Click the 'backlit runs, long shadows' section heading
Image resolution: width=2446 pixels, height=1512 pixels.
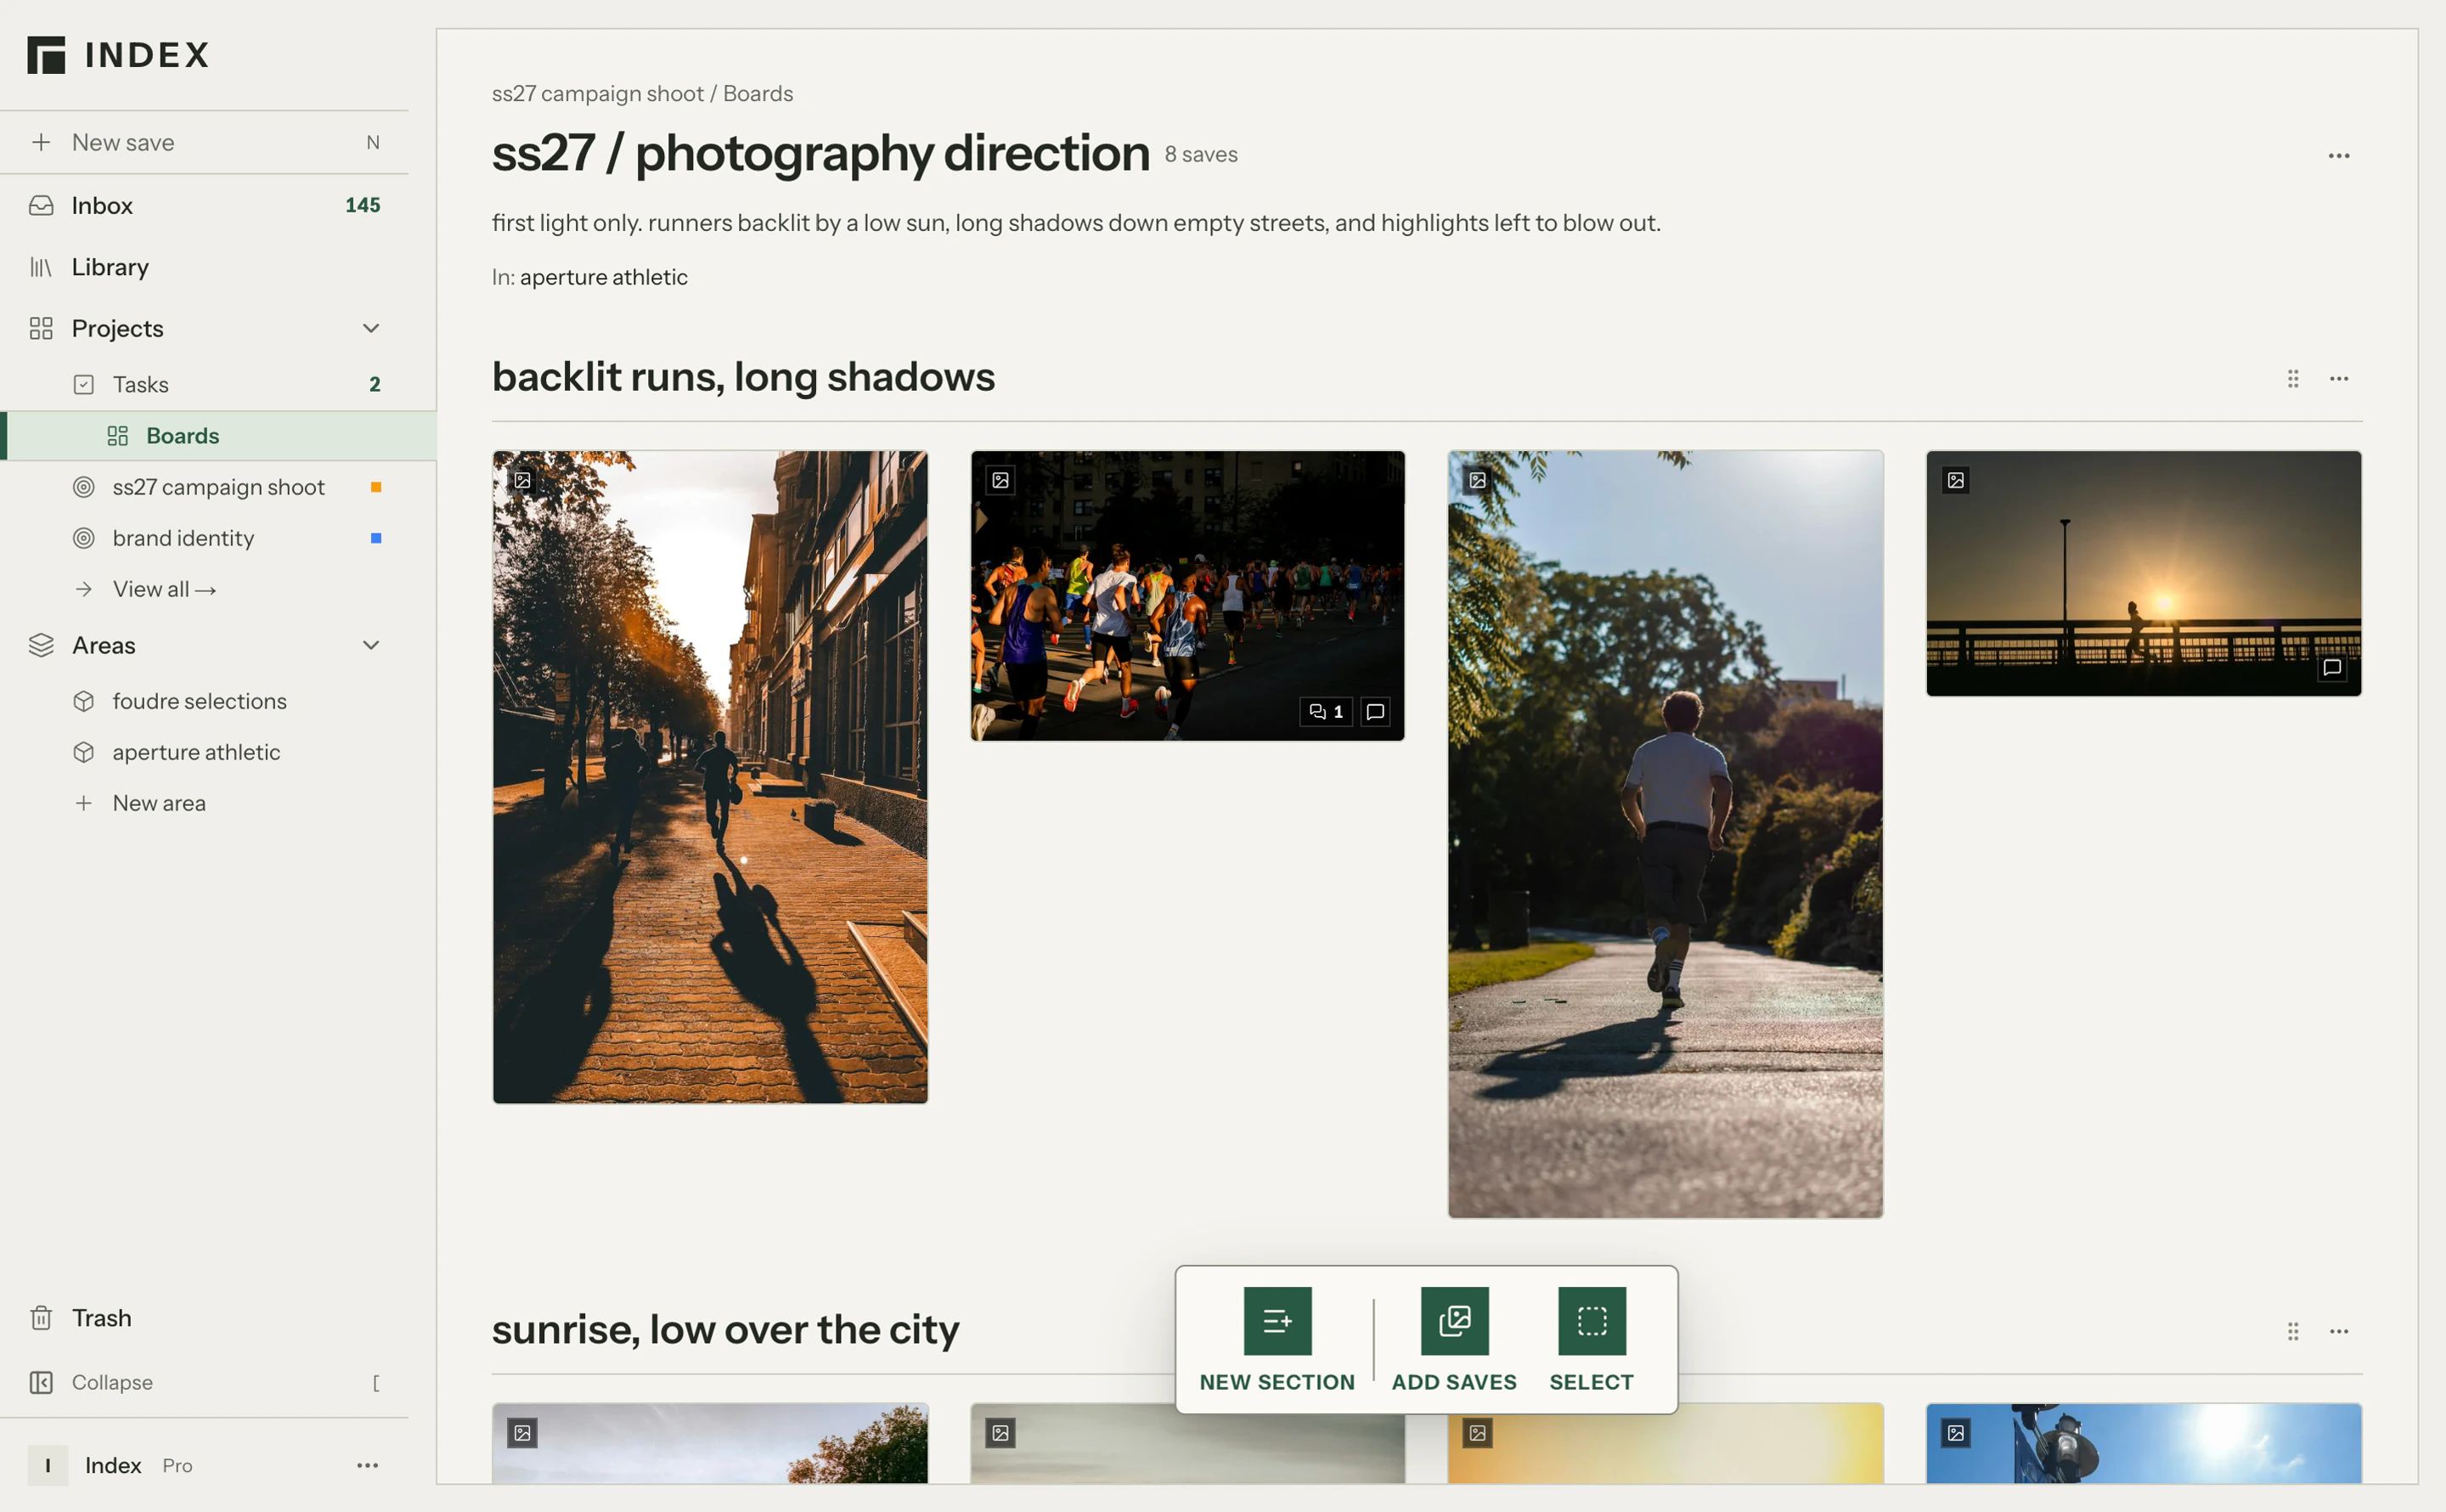[744, 377]
